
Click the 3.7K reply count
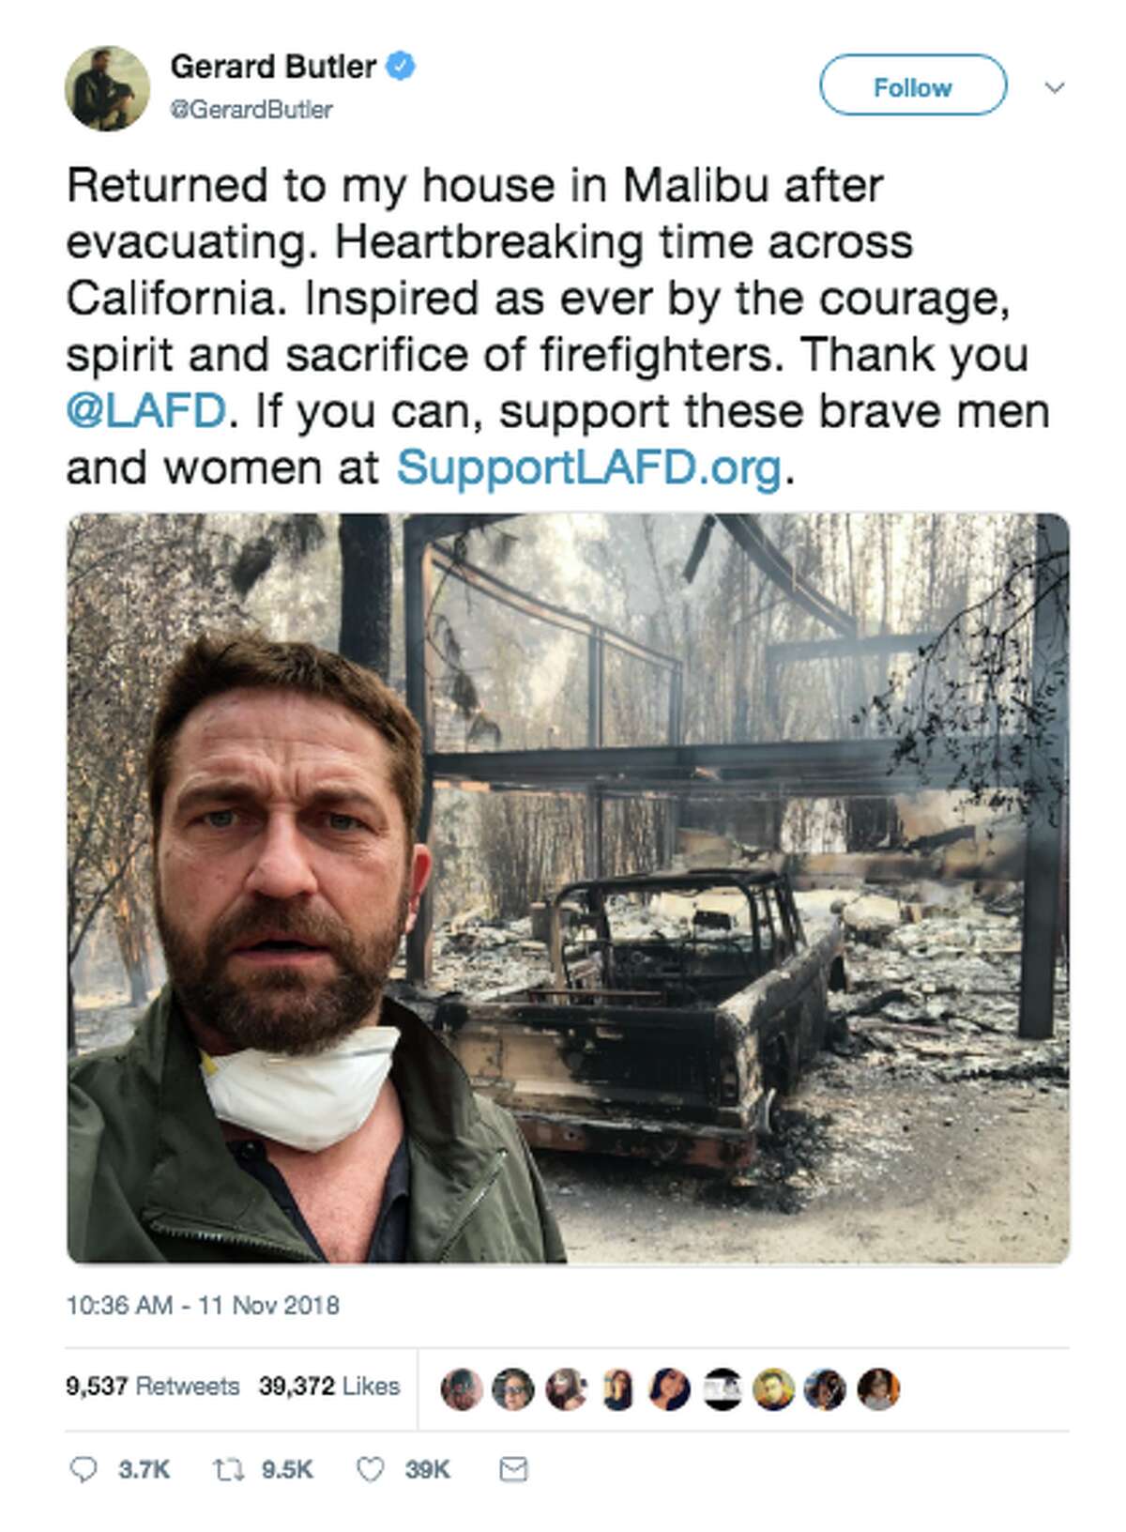point(144,1469)
